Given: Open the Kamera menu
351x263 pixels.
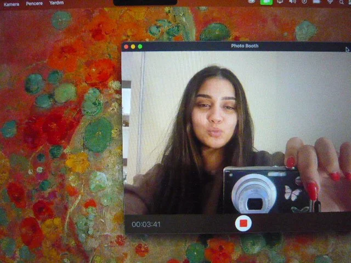Looking at the screenshot, I should click(12, 4).
